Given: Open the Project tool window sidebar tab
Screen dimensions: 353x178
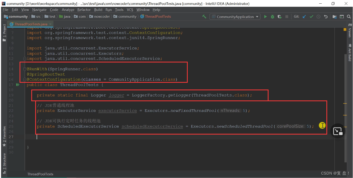Looking at the screenshot, I should click(4, 33).
